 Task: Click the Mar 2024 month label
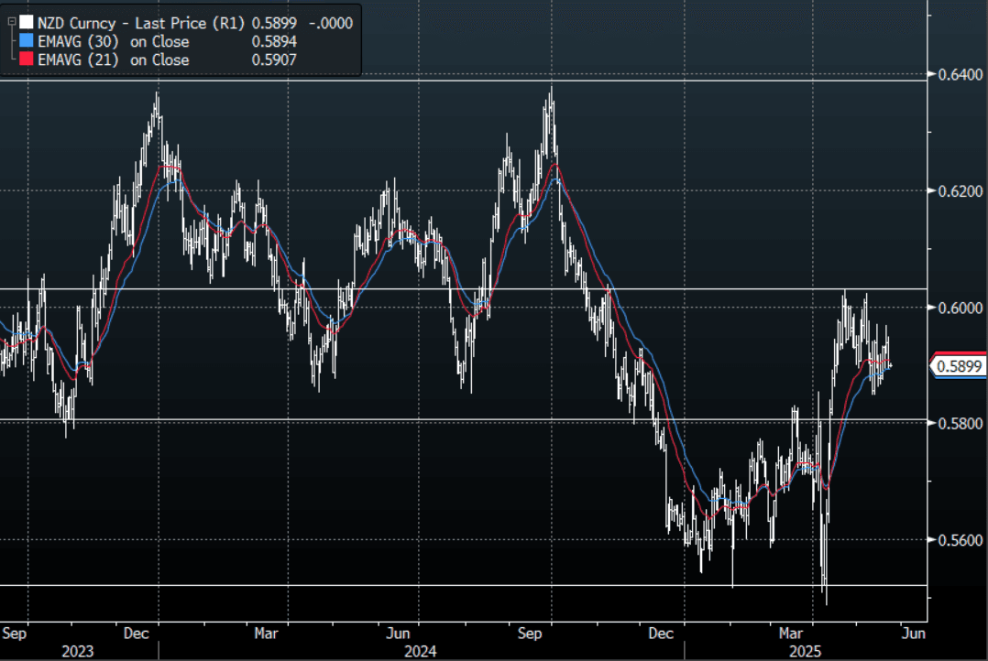pos(266,634)
